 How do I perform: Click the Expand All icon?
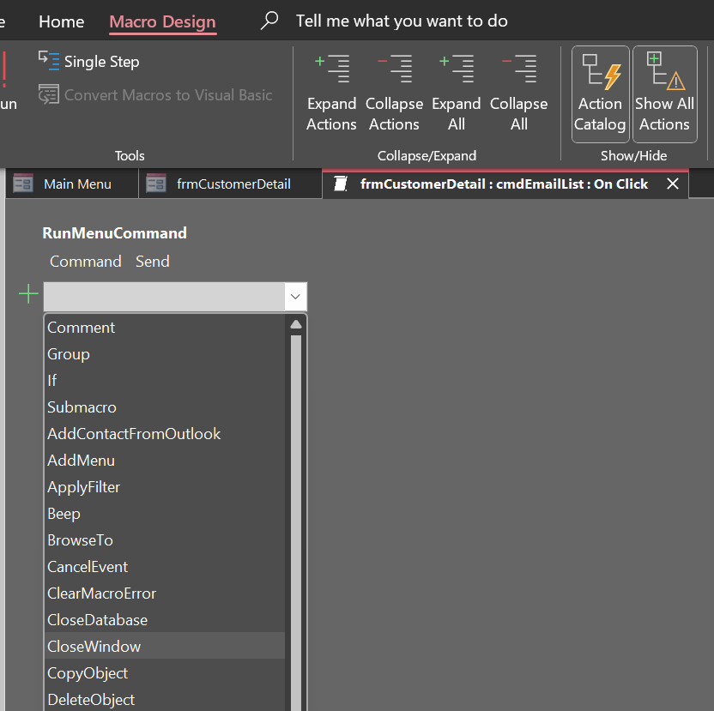tap(457, 69)
